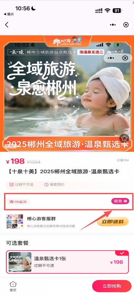The image size is (134, 295).
Task: Tap the 可选套餐 section heading
Action: tap(17, 243)
